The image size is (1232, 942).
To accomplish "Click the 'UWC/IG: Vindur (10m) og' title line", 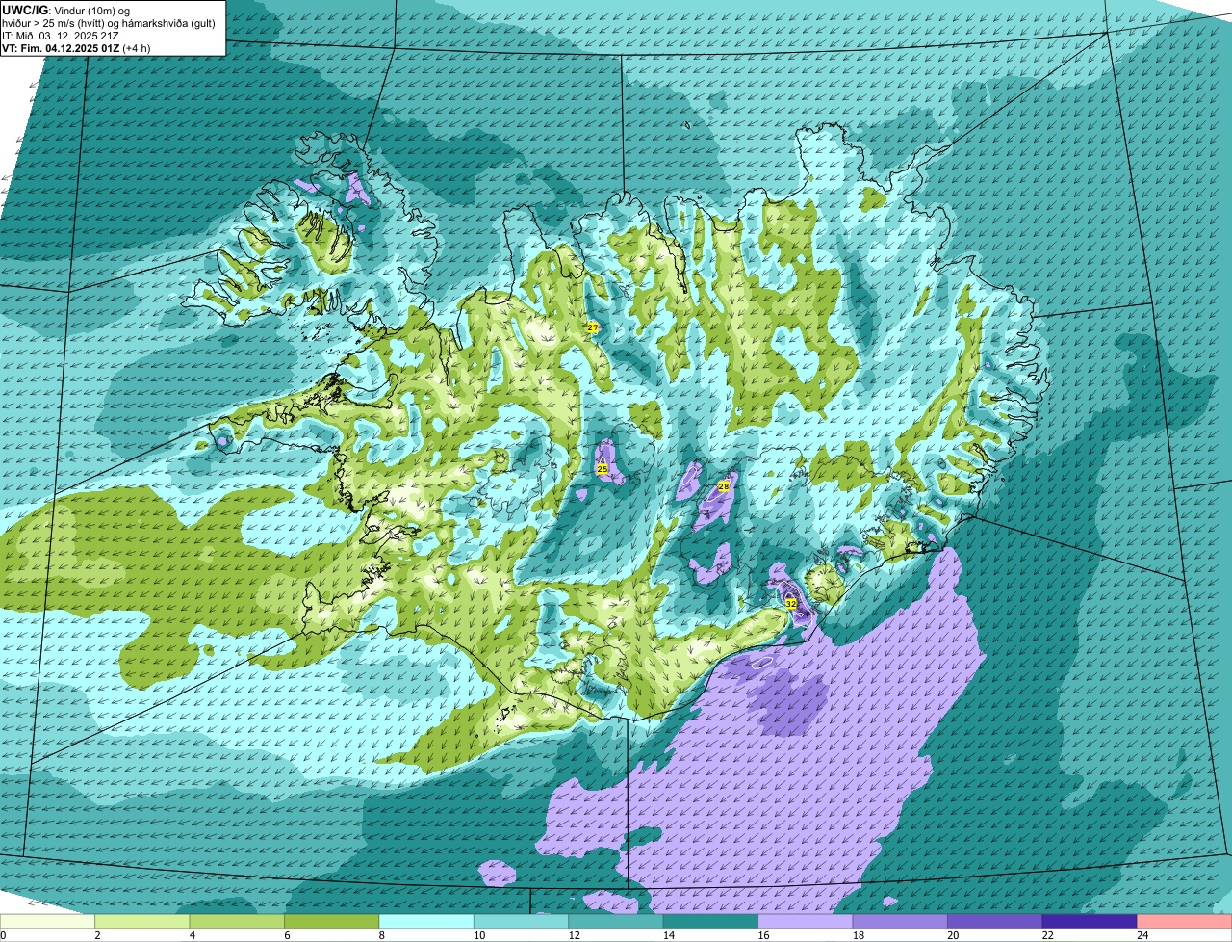I will [x=65, y=9].
